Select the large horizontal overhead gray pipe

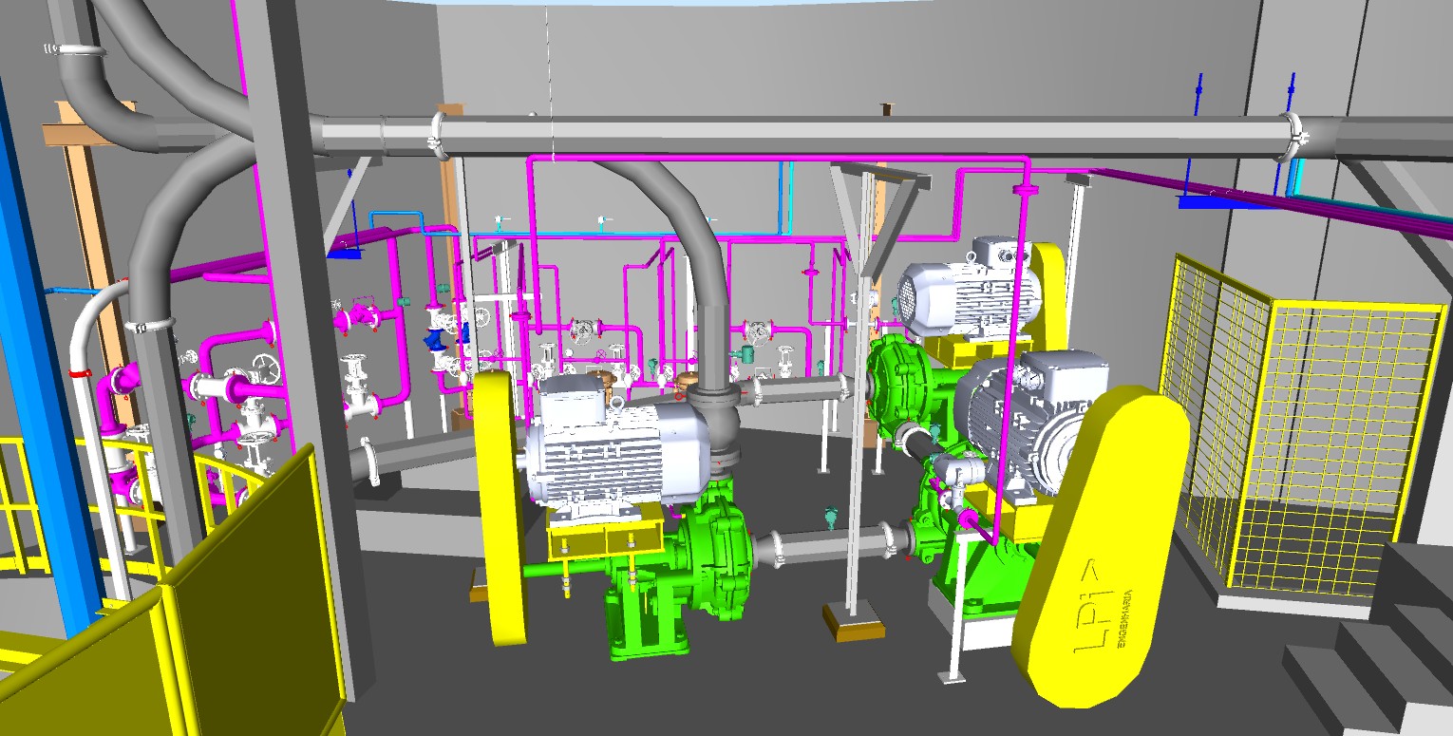pyautogui.click(x=855, y=135)
